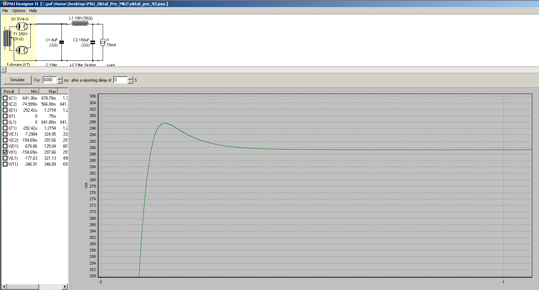Enable the I(C1) result trace checkbox
Image resolution: width=539 pixels, height=290 pixels.
click(5, 98)
